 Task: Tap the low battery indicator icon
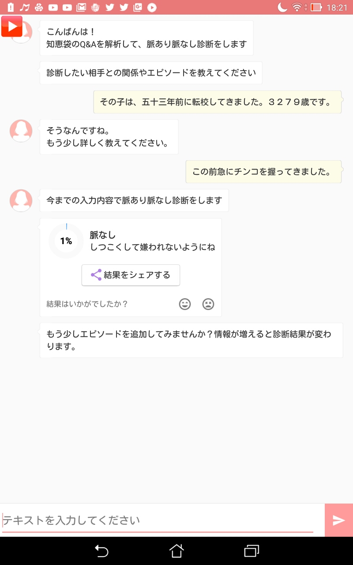[316, 7]
